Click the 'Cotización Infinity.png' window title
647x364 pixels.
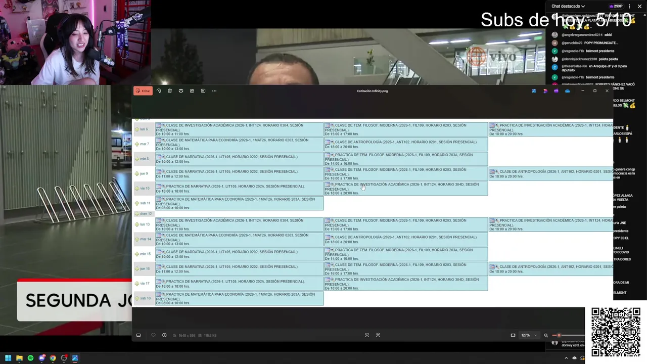coord(372,91)
